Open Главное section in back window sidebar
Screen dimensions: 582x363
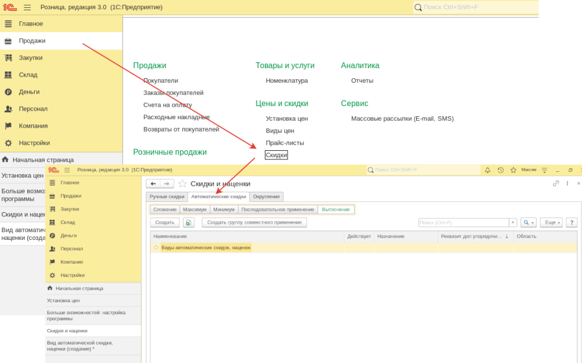(61, 24)
